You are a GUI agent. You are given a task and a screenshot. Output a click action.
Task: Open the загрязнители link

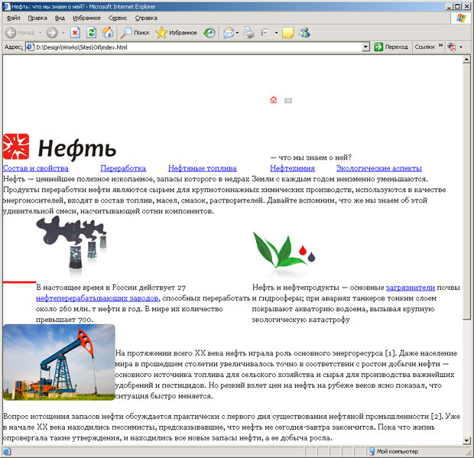[x=411, y=287]
